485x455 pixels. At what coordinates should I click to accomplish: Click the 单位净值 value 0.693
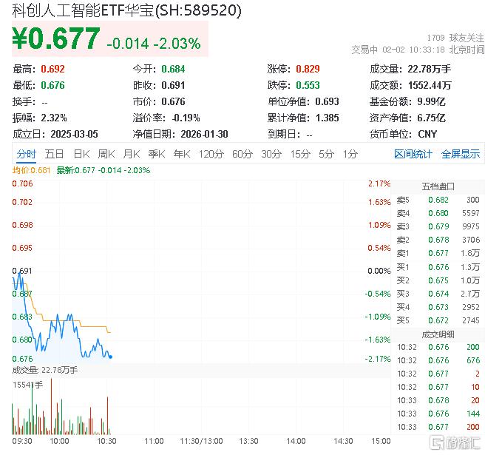[327, 101]
